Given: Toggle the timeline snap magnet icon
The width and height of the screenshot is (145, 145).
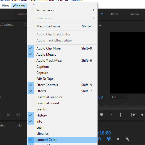Looking at the screenshot, I should pos(99,139).
